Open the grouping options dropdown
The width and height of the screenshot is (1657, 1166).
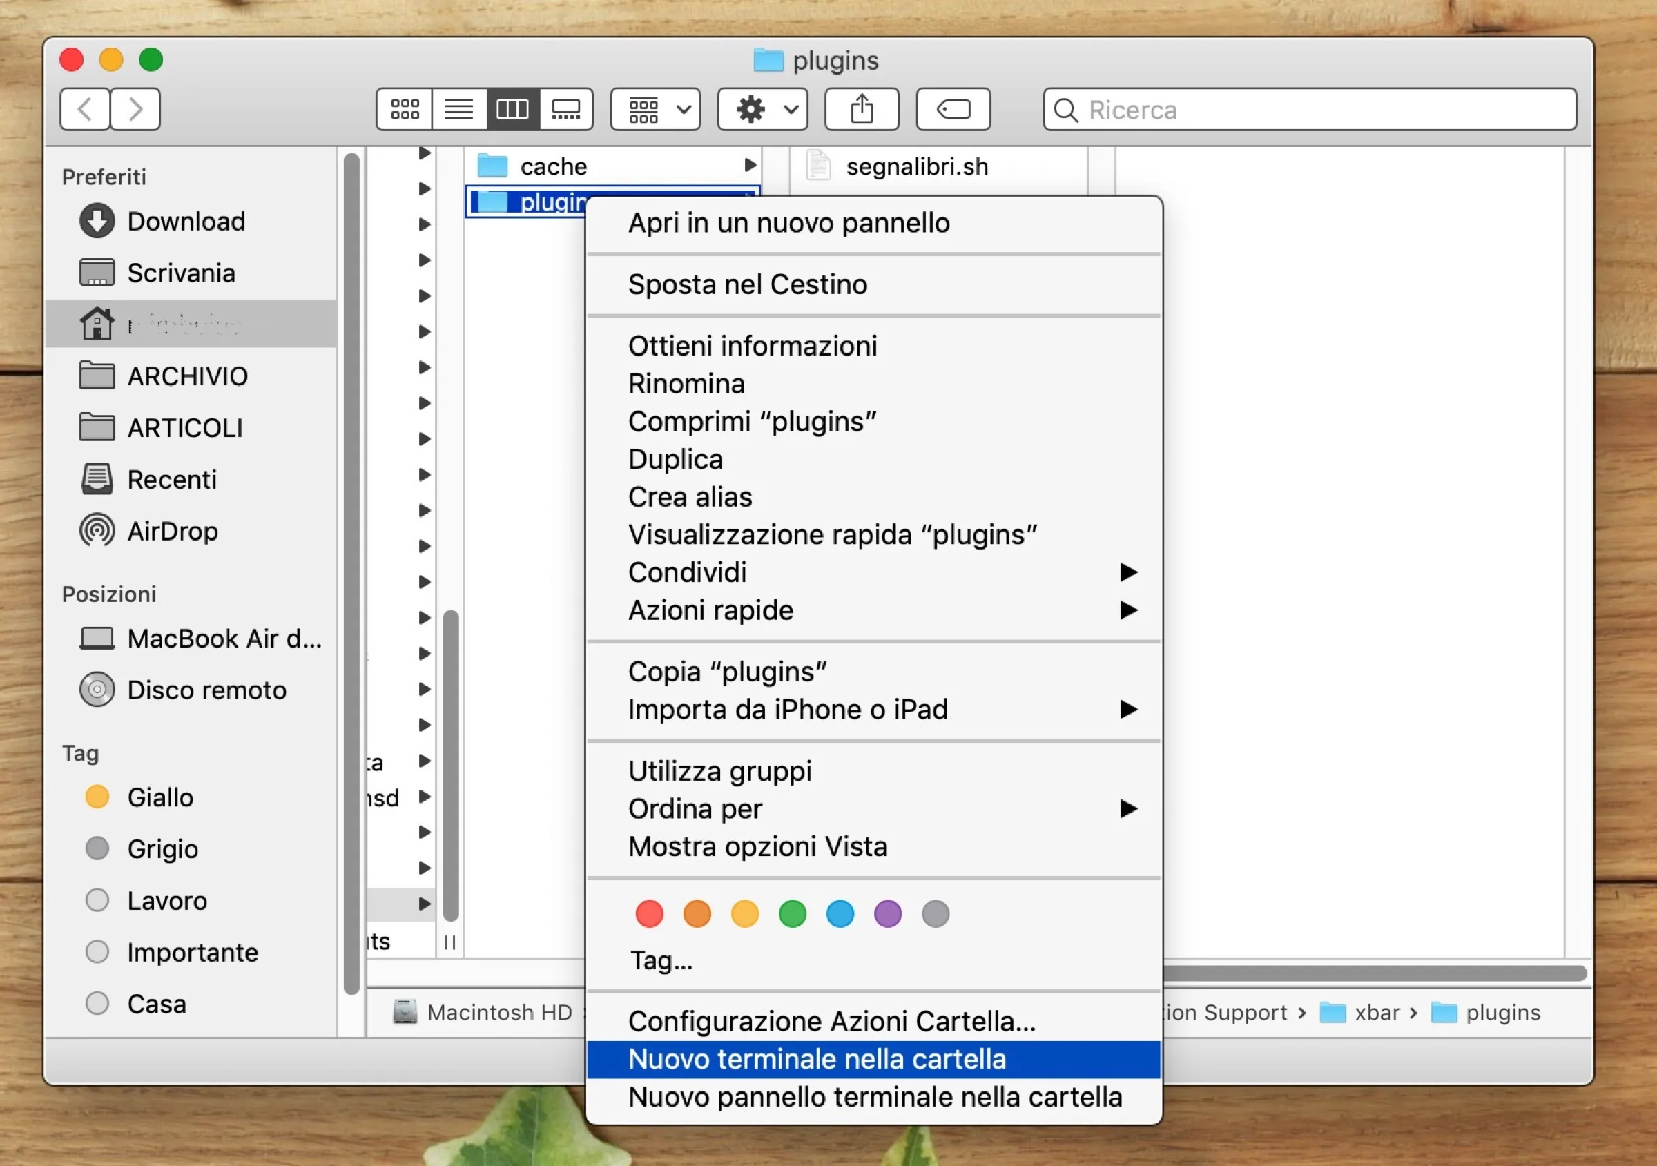(655, 109)
